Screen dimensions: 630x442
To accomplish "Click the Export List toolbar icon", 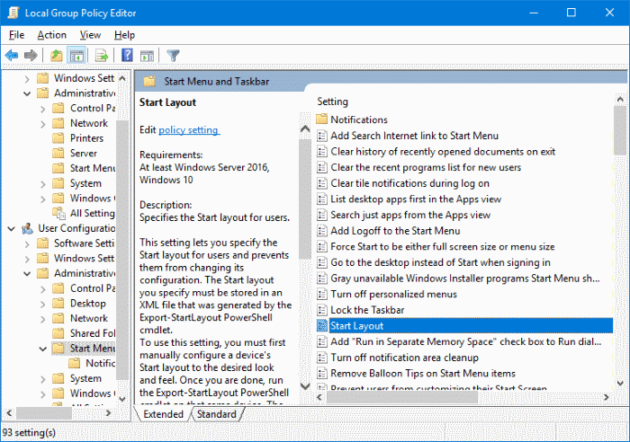I will [102, 56].
